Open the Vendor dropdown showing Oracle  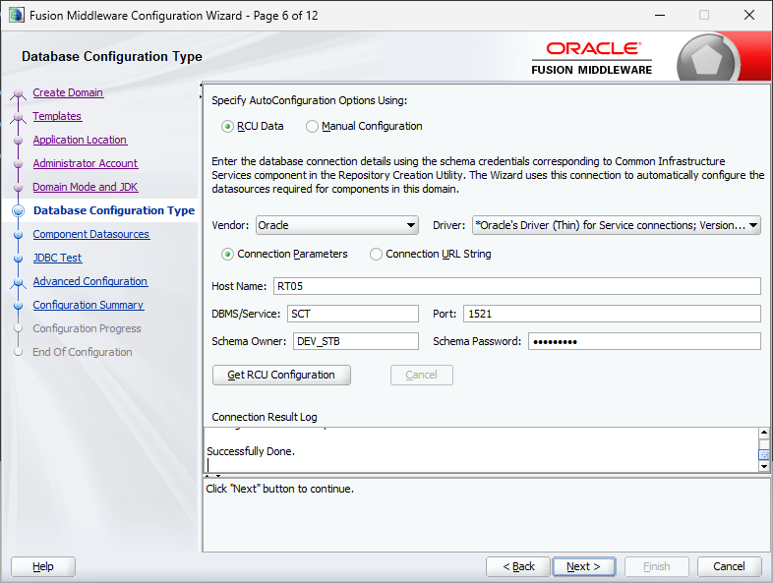[337, 225]
